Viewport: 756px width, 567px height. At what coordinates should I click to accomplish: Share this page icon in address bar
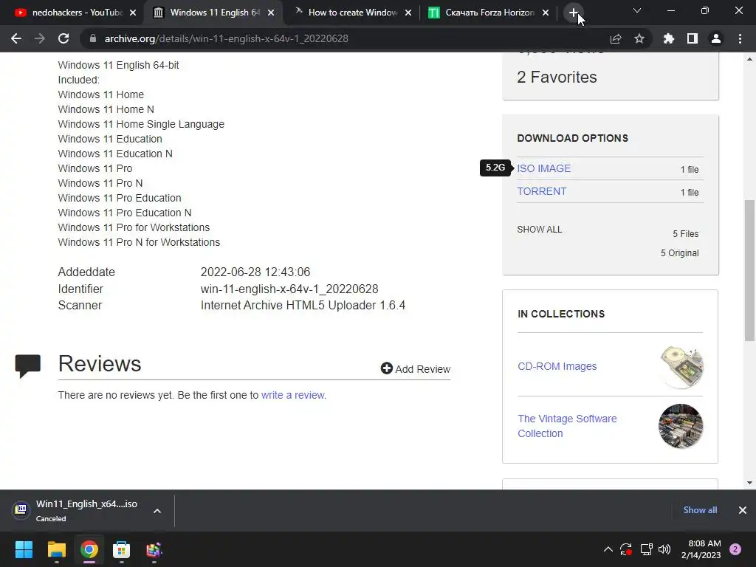(x=616, y=38)
